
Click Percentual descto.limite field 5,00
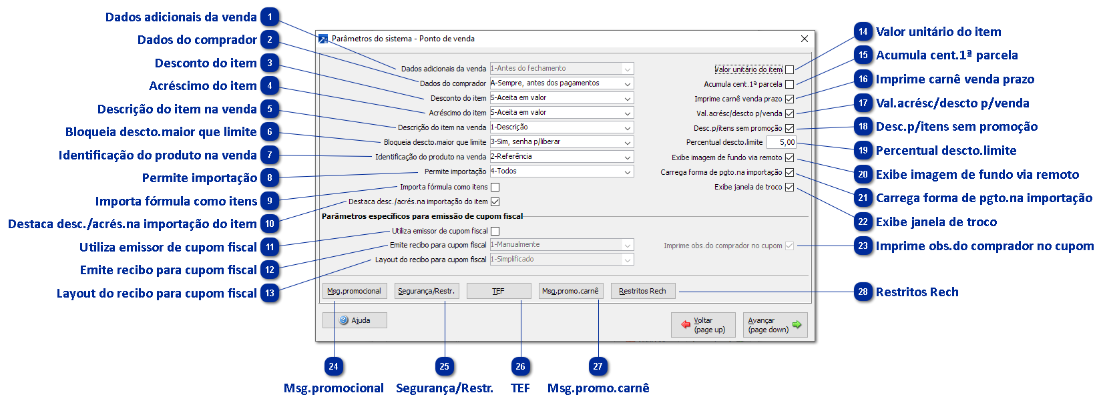pos(781,142)
